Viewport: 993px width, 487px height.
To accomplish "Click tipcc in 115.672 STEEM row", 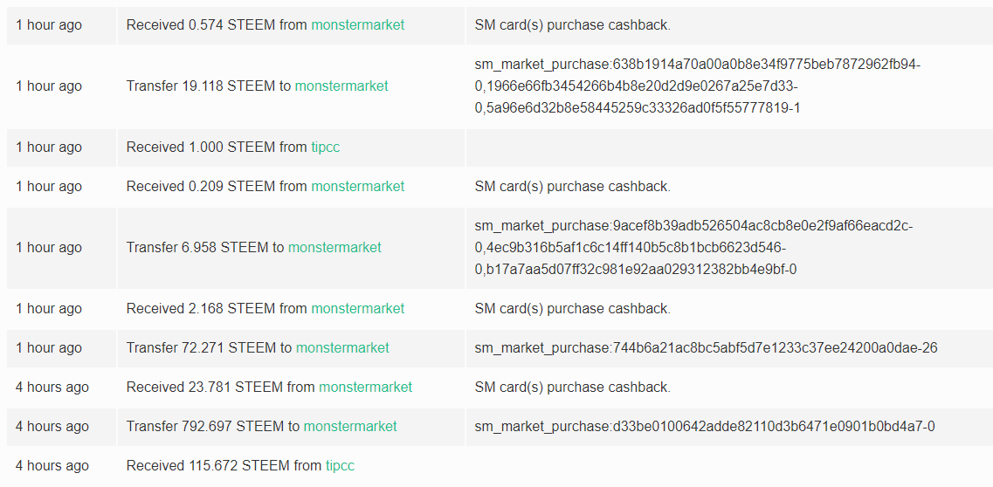I will (340, 466).
